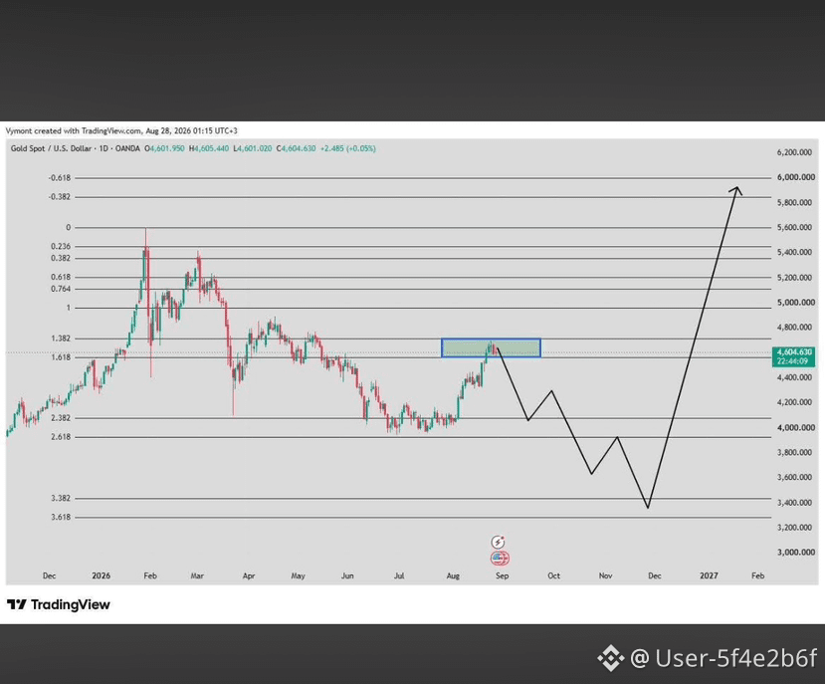Click the Fibonacci level label 2.382

point(61,418)
